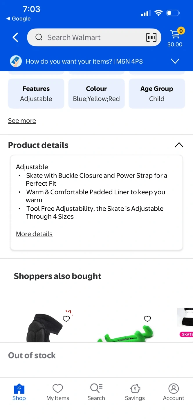Collapse the Product details section
Image resolution: width=193 pixels, height=419 pixels.
179,145
